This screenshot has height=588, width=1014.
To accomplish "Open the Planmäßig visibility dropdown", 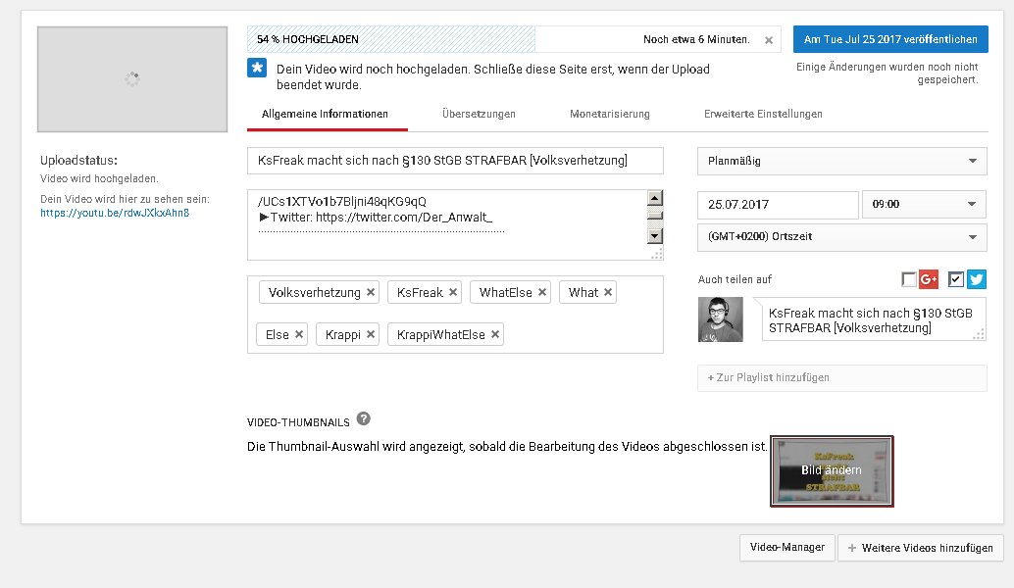I will 842,161.
